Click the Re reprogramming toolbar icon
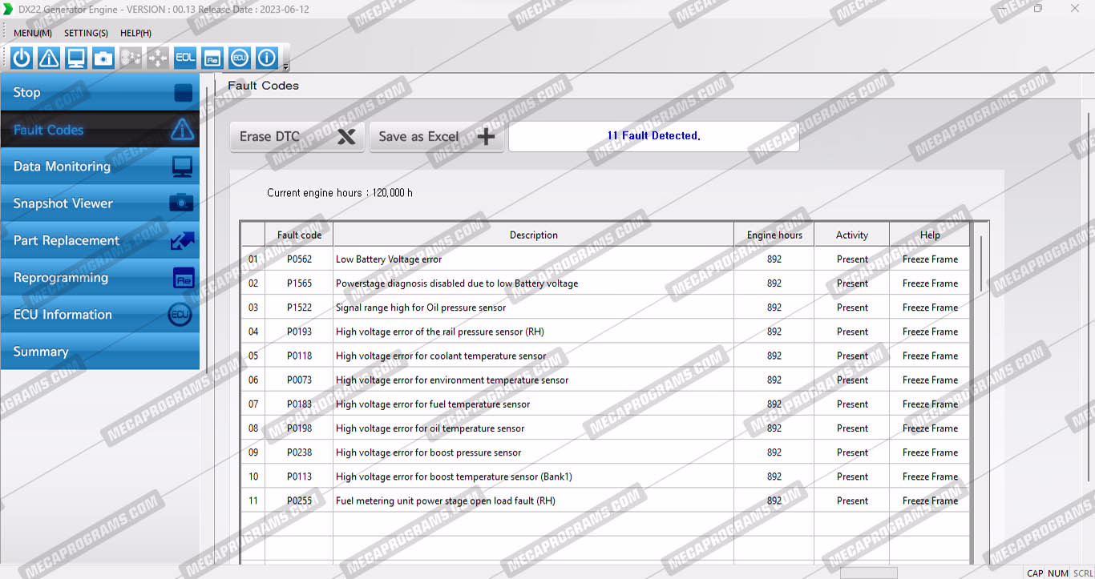This screenshot has width=1095, height=579. 212,58
